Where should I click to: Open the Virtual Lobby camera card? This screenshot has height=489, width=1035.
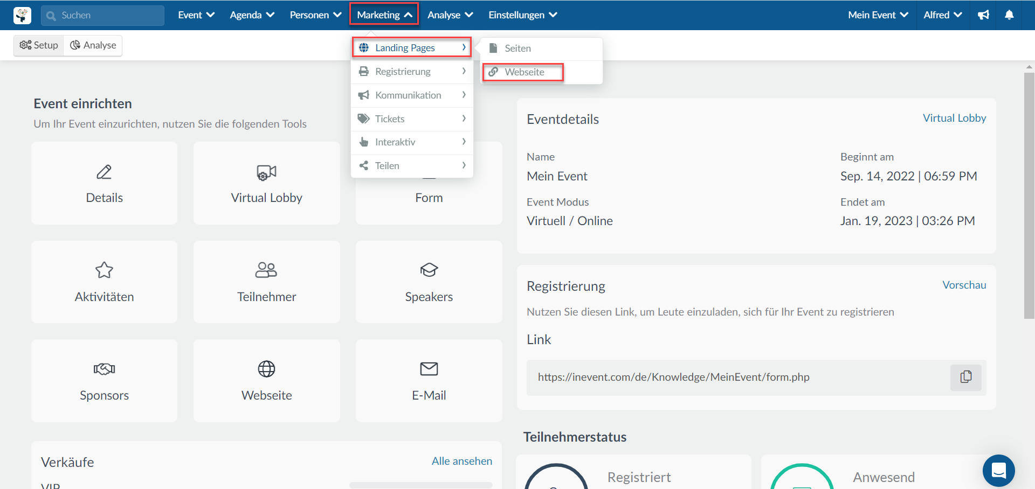[267, 183]
